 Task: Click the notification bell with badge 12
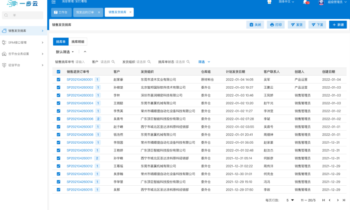[306, 2]
